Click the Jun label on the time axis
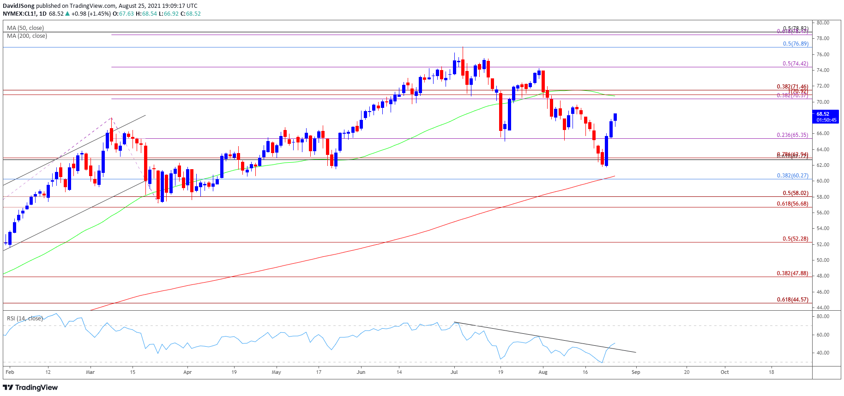 tap(361, 372)
